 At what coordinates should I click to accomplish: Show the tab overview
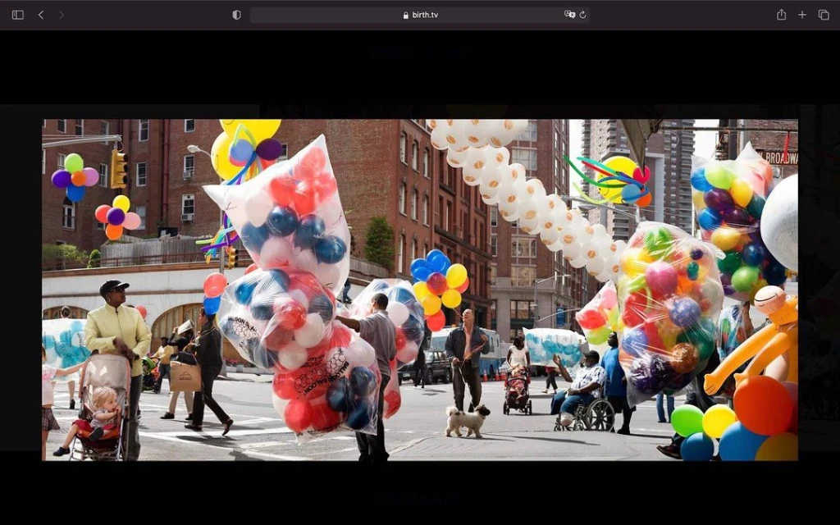pyautogui.click(x=824, y=15)
